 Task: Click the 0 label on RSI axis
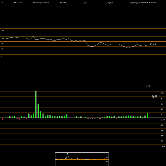(2, 57)
